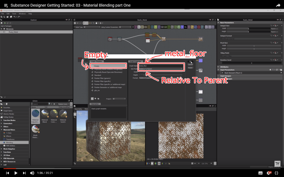The height and width of the screenshot is (177, 284).
Task: Toggle video subtitles
Action: pos(260,173)
